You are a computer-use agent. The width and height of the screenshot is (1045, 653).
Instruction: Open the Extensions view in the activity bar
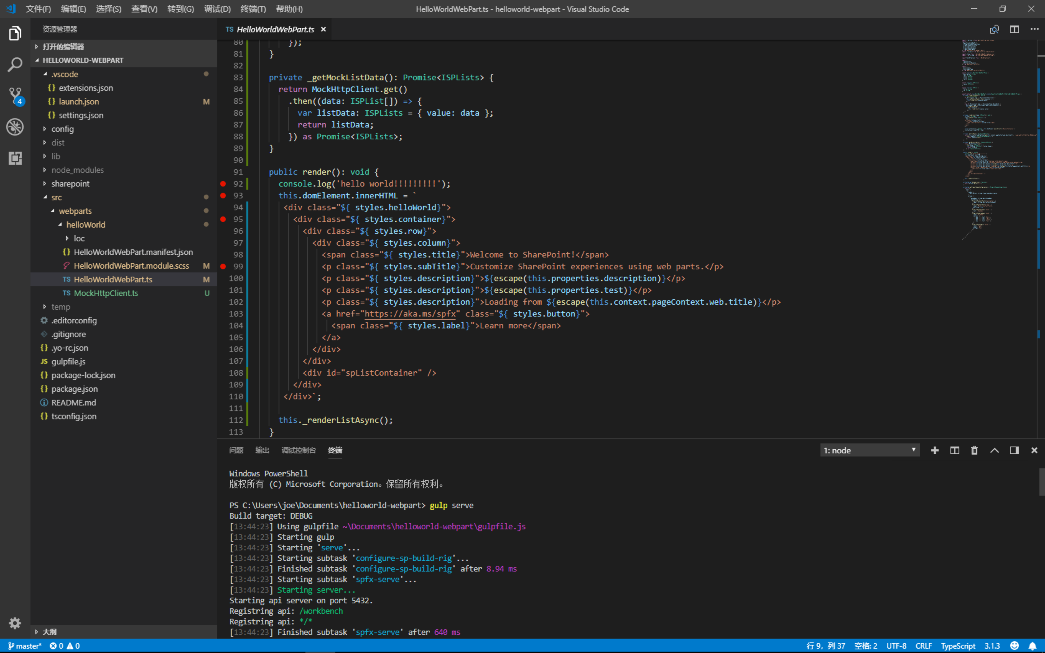[15, 158]
